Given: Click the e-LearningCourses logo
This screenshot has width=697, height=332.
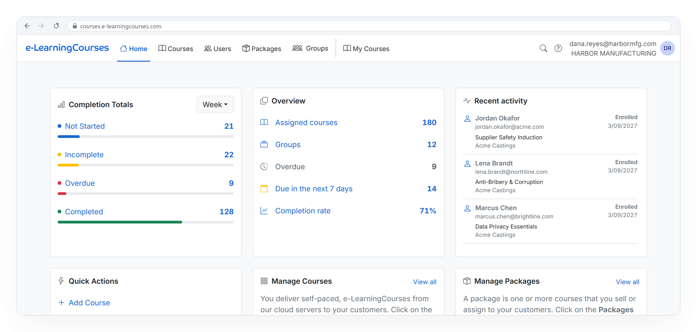Looking at the screenshot, I should click(x=67, y=48).
